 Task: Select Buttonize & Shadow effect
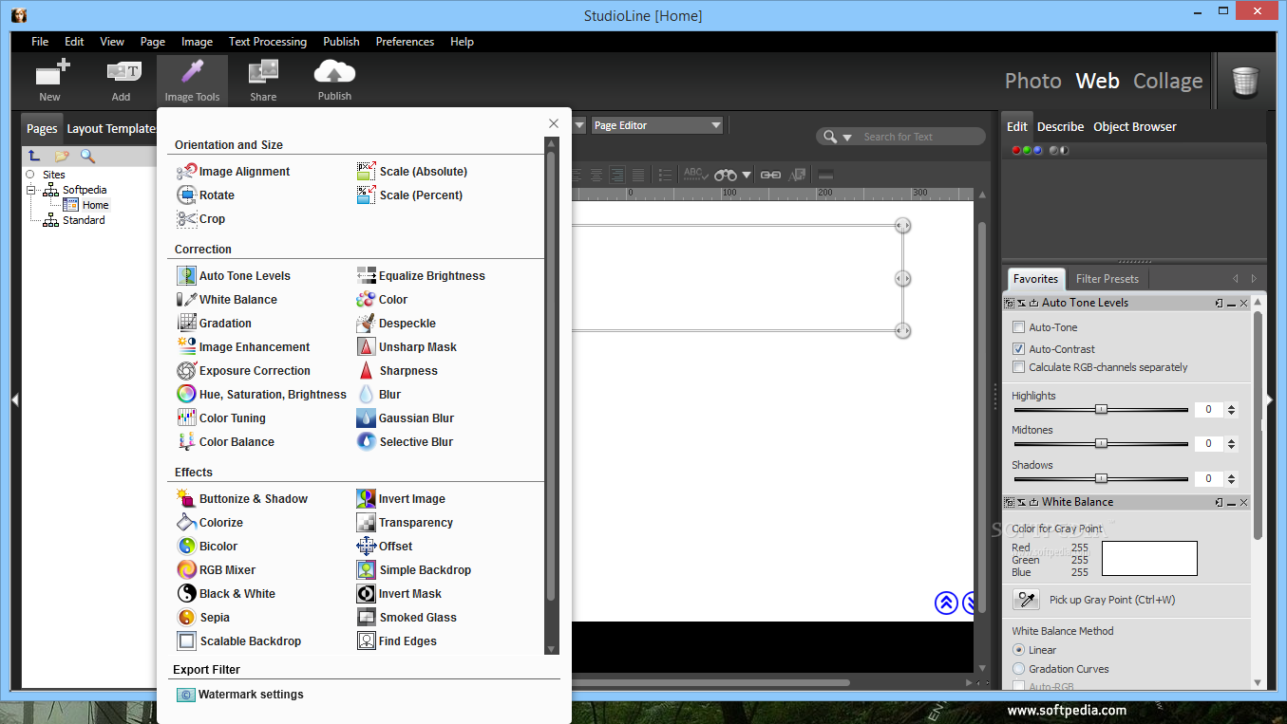pos(243,499)
